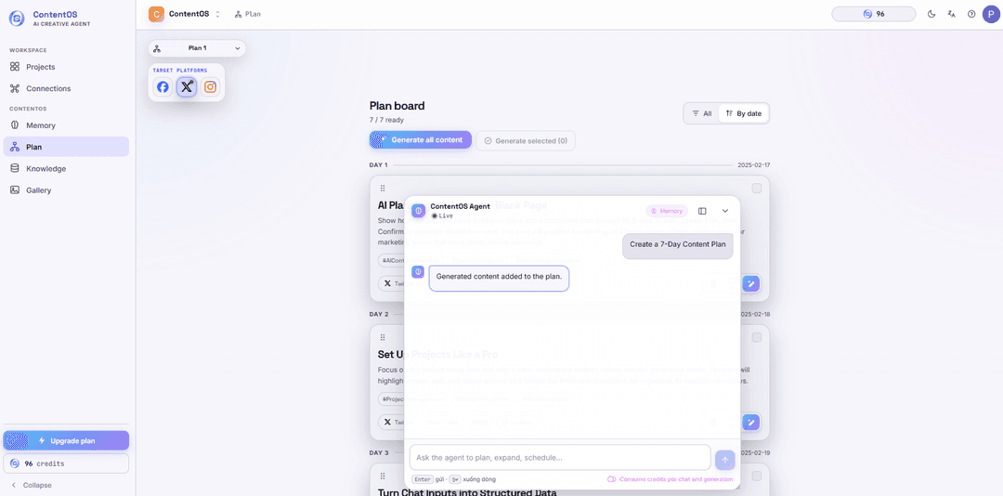Click Day 1 card drag handle

pos(383,189)
